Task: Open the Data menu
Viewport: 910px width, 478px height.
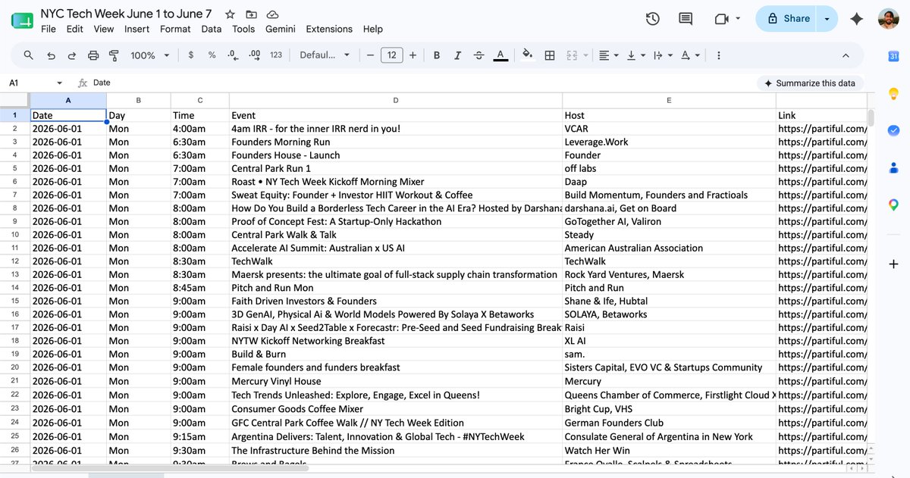Action: coord(212,29)
